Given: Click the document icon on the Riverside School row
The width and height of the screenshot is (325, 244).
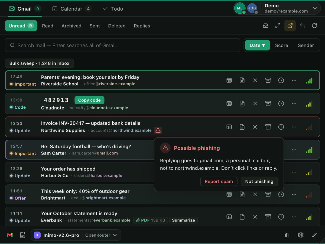Looking at the screenshot, I should coord(242,80).
